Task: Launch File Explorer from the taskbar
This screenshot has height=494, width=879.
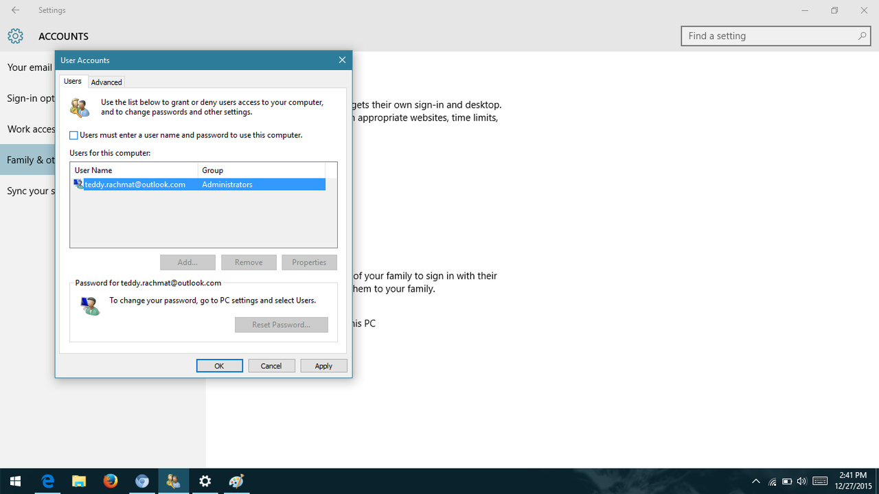Action: pyautogui.click(x=79, y=482)
